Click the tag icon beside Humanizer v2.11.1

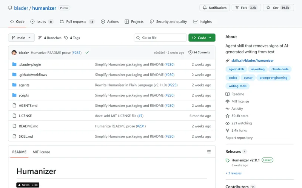pos(228,161)
